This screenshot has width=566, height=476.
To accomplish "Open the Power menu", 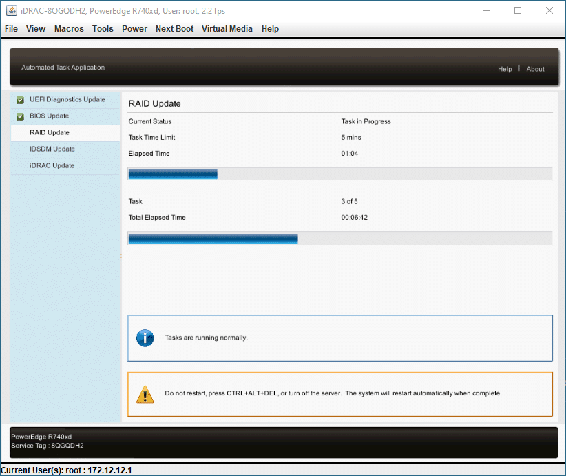I will (135, 29).
